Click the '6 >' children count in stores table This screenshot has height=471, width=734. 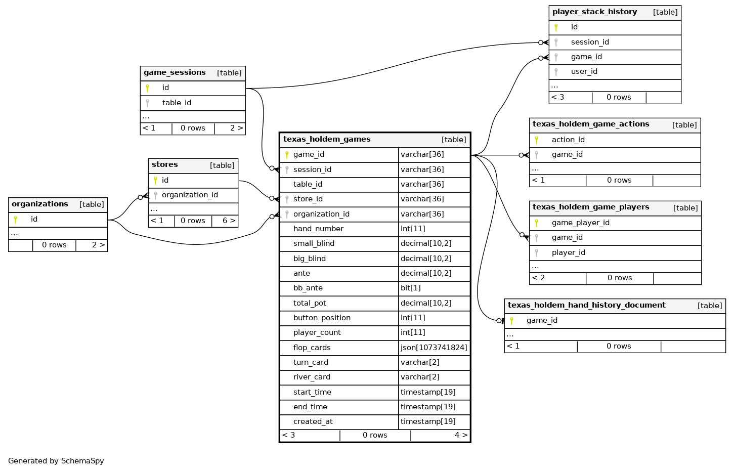point(229,221)
